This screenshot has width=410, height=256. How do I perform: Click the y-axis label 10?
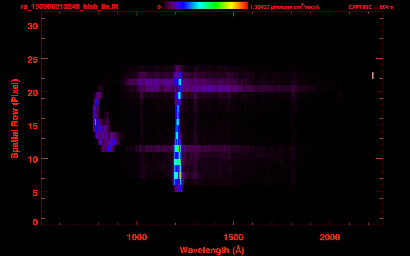(x=33, y=159)
